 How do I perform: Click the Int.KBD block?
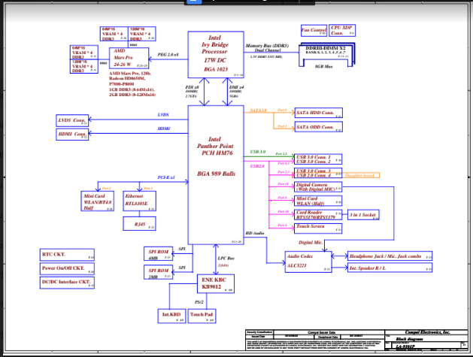171,316
